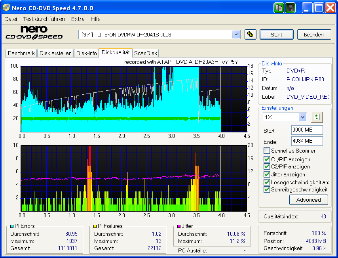The height and width of the screenshot is (258, 338).
Task: Enable Schnelles Scannen
Action: [267, 150]
